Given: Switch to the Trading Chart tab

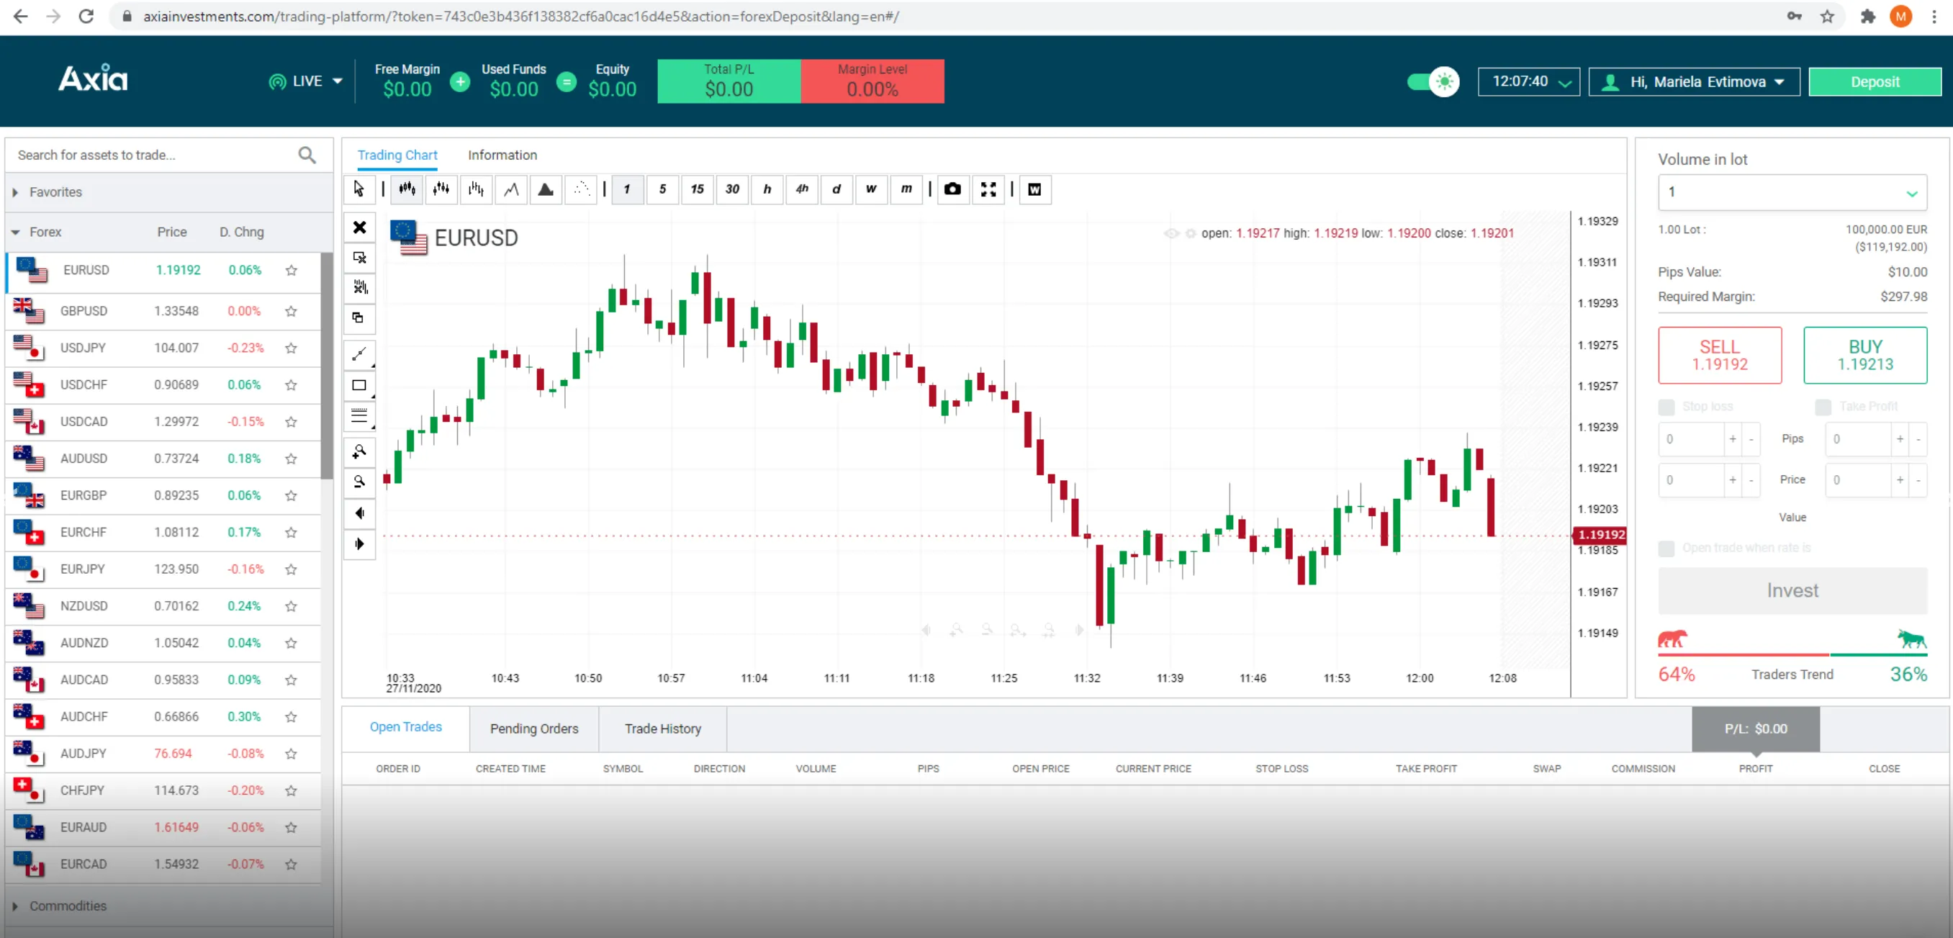Looking at the screenshot, I should [397, 155].
